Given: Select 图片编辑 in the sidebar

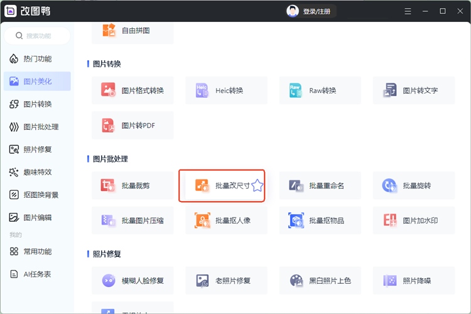Looking at the screenshot, I should pyautogui.click(x=37, y=217).
